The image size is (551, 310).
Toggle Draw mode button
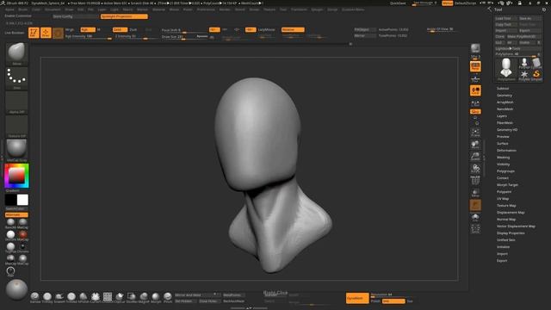tap(46, 33)
